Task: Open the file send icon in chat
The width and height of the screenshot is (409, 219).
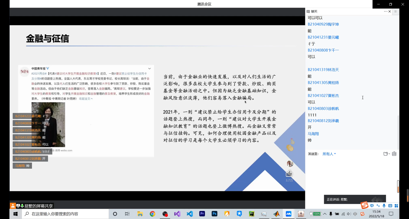Action: pyautogui.click(x=385, y=154)
